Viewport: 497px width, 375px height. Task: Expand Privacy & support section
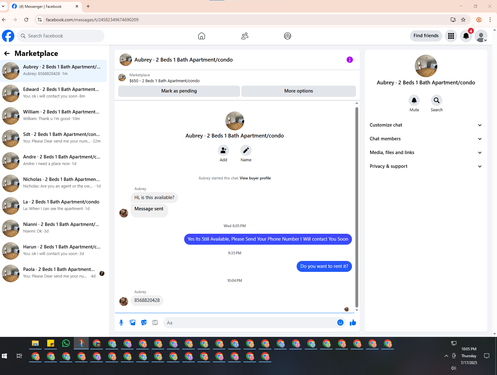(x=426, y=166)
